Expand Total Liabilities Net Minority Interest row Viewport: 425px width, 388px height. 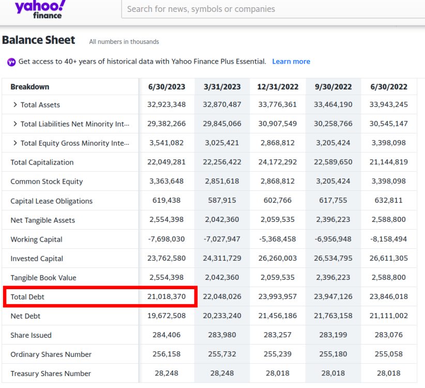15,124
